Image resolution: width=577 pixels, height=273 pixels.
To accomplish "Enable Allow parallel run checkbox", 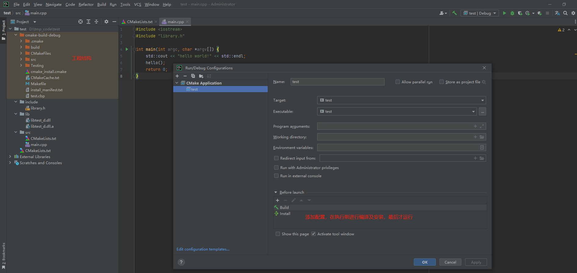I will tap(398, 82).
